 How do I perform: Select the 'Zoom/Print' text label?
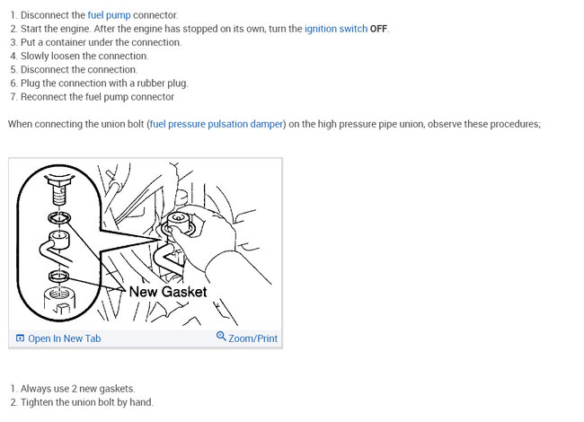[x=252, y=338]
